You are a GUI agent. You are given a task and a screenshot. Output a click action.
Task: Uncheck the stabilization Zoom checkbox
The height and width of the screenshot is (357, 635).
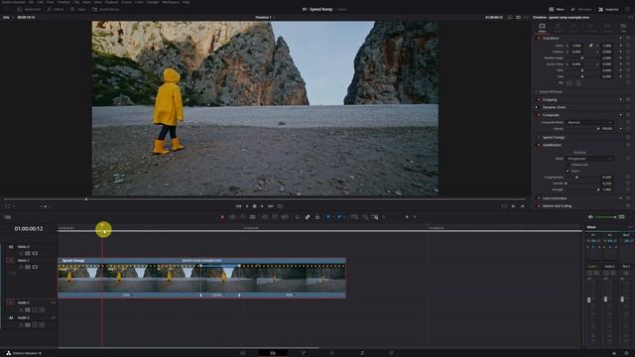click(568, 171)
